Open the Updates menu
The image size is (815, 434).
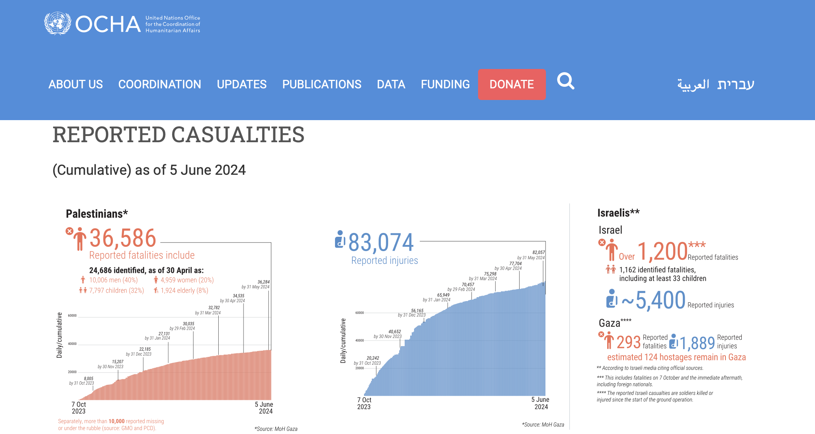point(242,84)
